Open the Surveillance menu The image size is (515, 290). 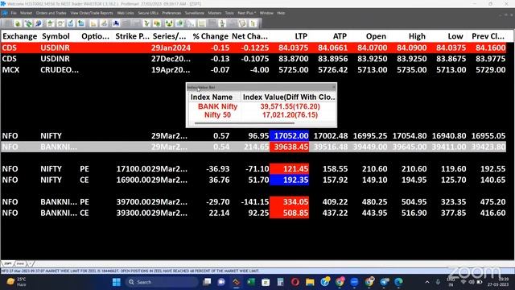(x=195, y=13)
